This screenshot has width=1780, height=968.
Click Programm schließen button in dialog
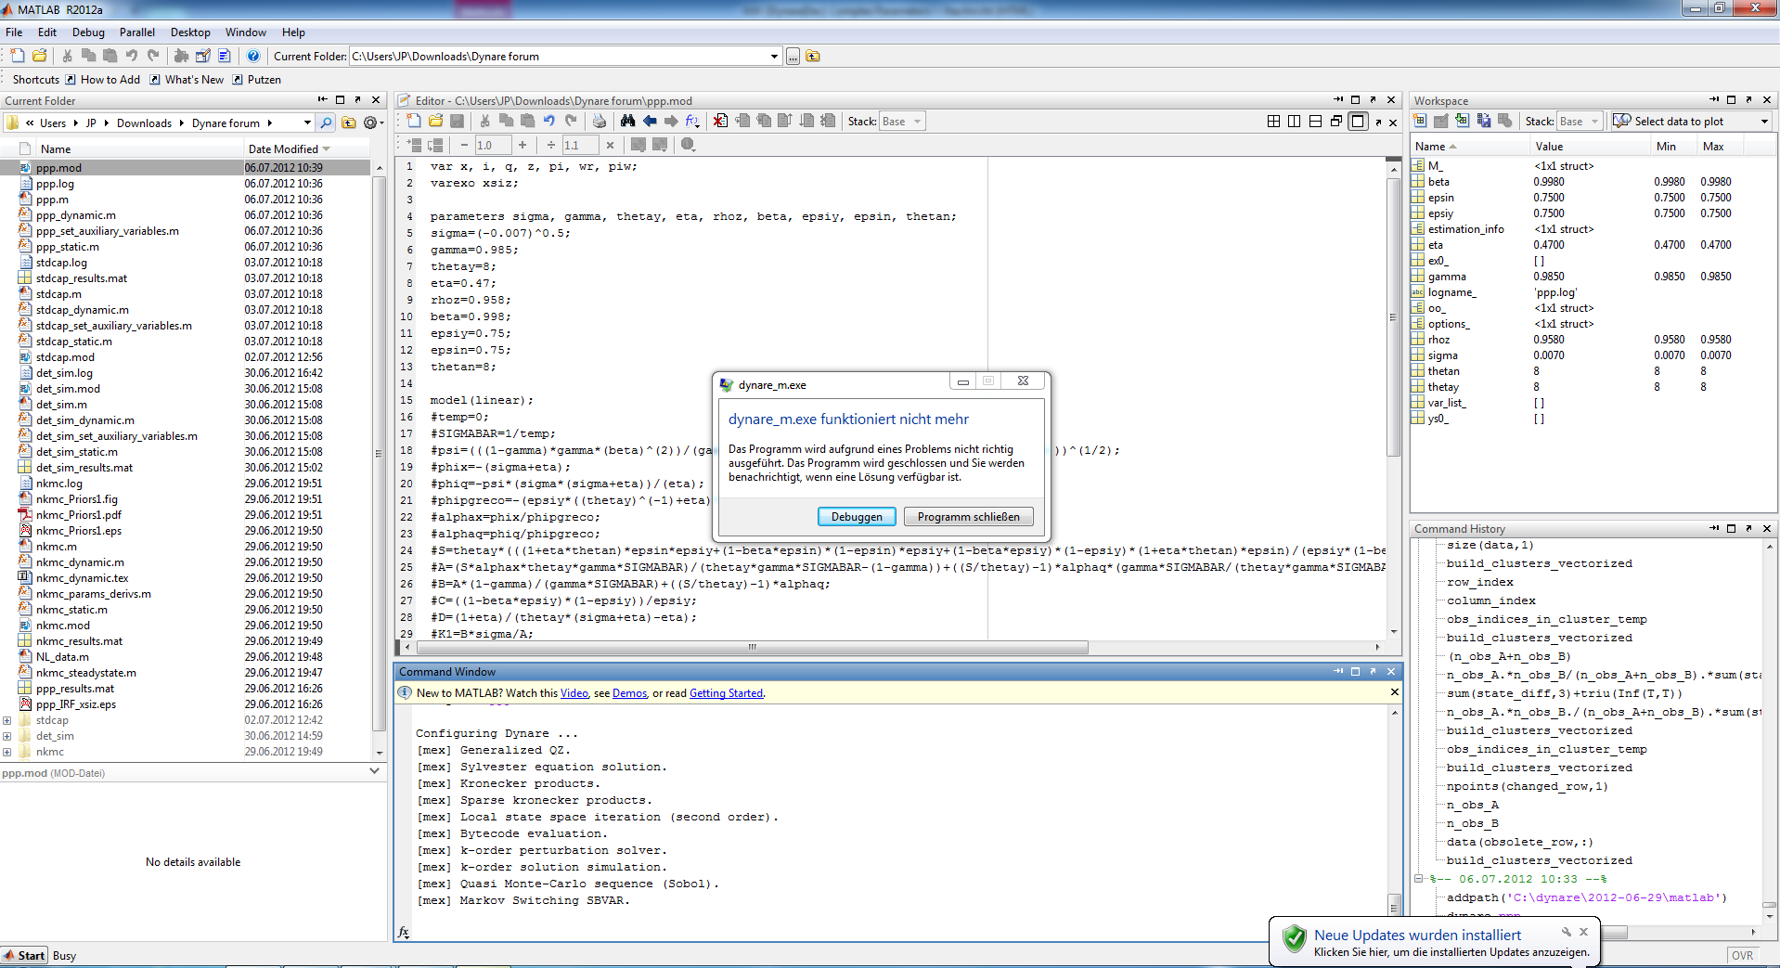point(969,517)
